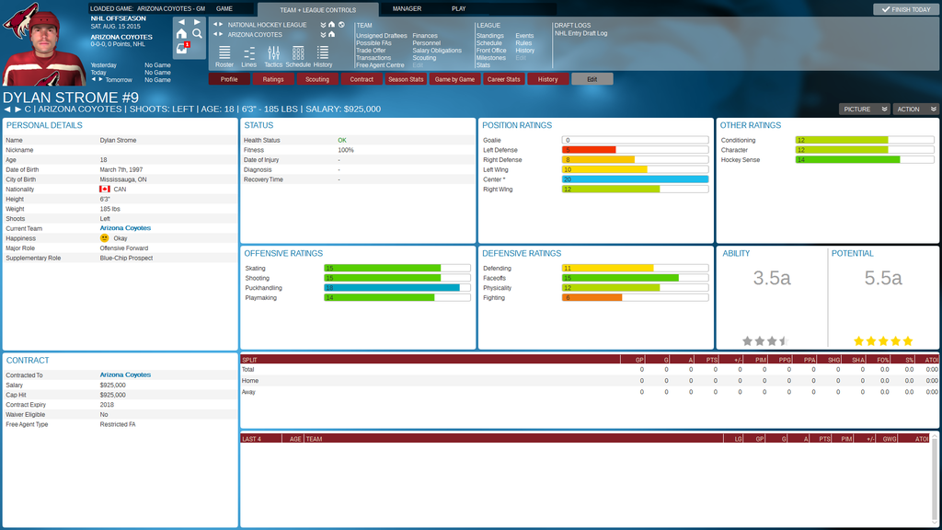Click the home icon beside National Hockey League
Screen dimensions: 942x530
331,25
